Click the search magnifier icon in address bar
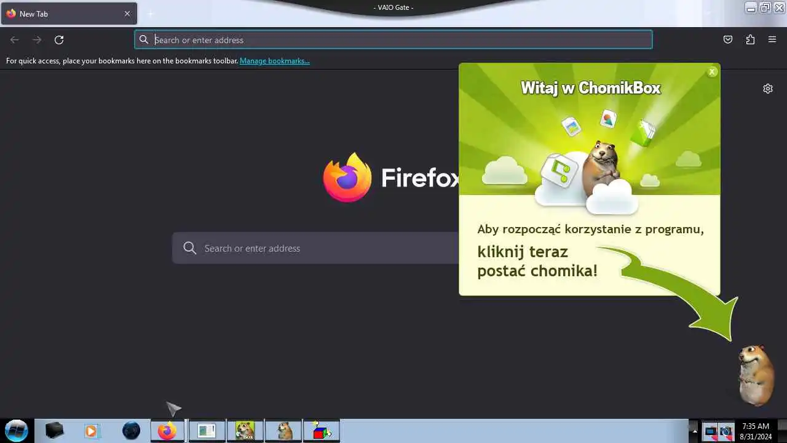This screenshot has width=787, height=443. point(144,40)
